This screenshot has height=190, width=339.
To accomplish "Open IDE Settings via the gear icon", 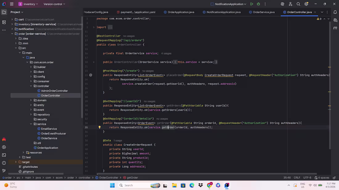I will (x=306, y=4).
